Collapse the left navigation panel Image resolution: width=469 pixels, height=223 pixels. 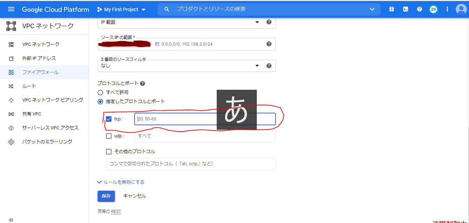point(10,220)
